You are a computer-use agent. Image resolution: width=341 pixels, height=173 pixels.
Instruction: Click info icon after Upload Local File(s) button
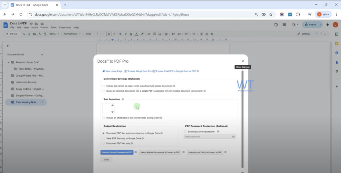coord(225,152)
